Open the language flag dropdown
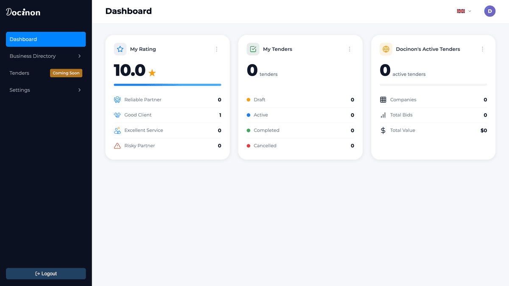 [464, 11]
